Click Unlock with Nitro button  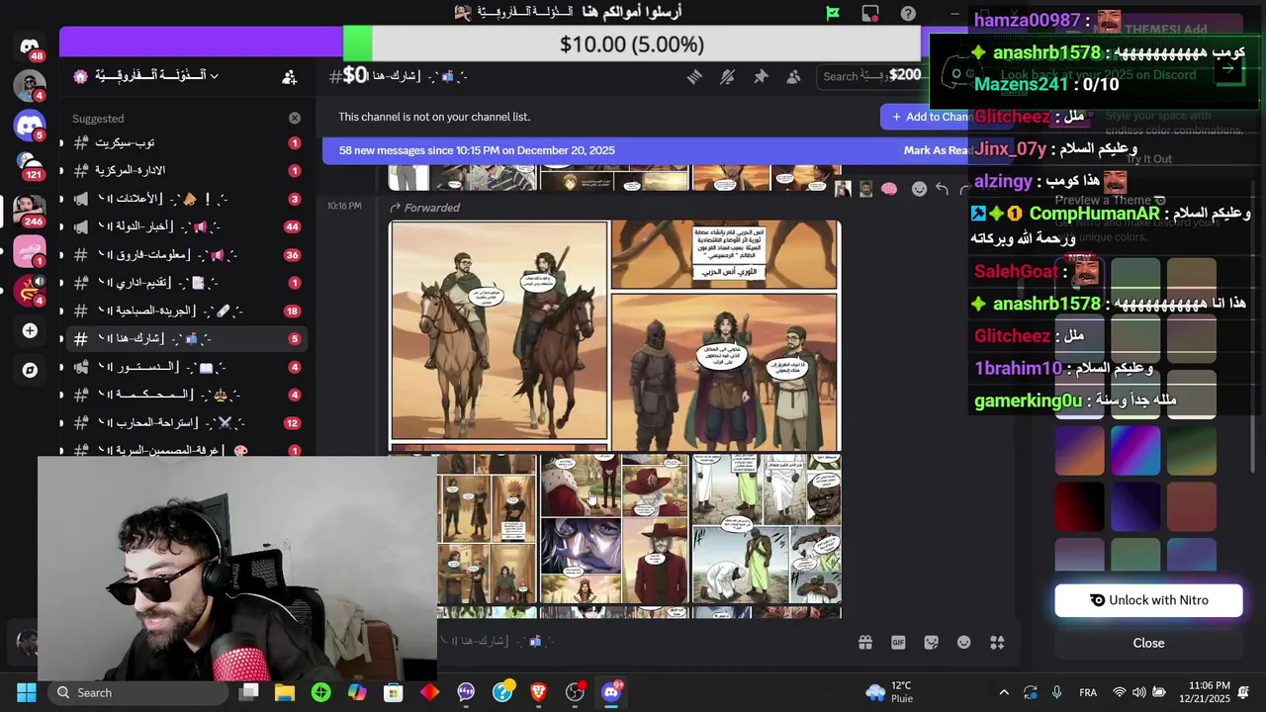pyautogui.click(x=1148, y=600)
